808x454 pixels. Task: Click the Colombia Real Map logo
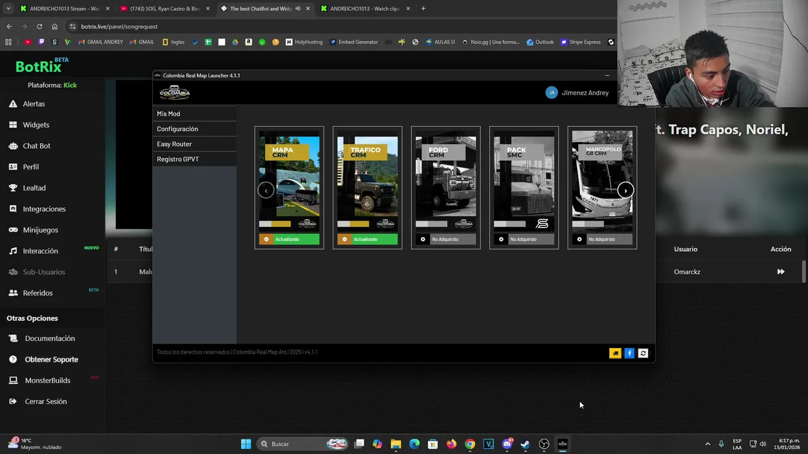coord(175,93)
